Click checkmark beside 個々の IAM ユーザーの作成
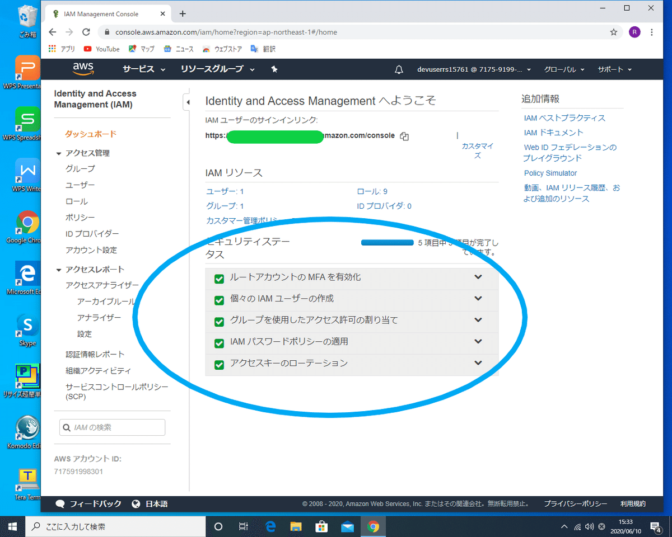 tap(220, 300)
